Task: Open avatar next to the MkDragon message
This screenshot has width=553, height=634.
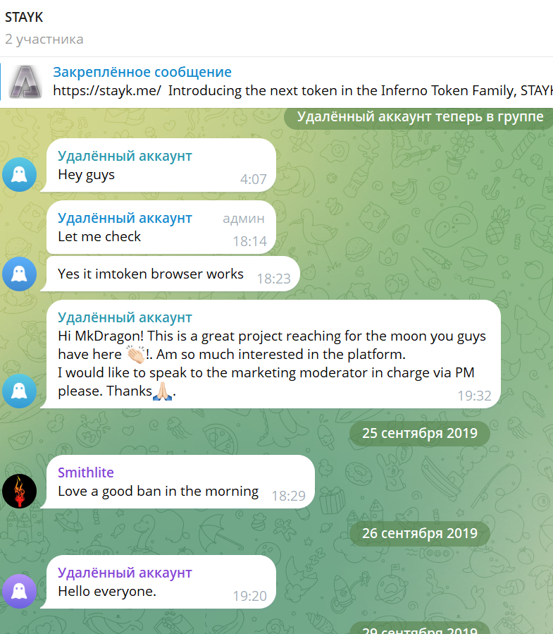Action: point(20,391)
